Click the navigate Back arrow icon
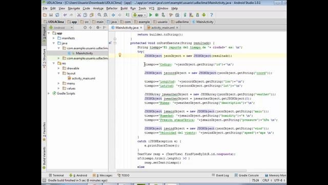 point(113,15)
